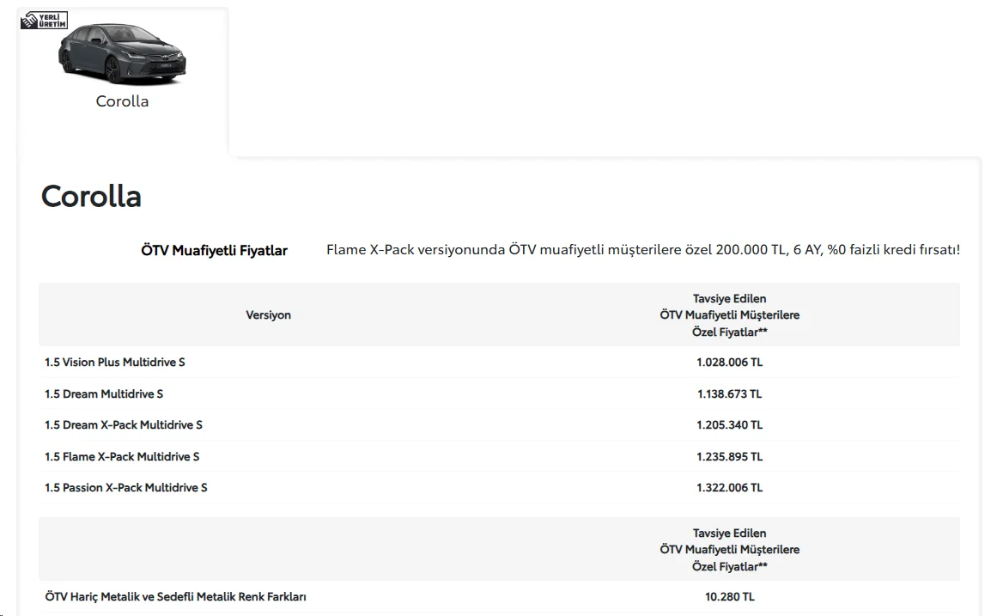Viewport: 997px width, 616px height.
Task: Select the 1.5 Vision Plus Multidrive S row
Action: [x=499, y=362]
